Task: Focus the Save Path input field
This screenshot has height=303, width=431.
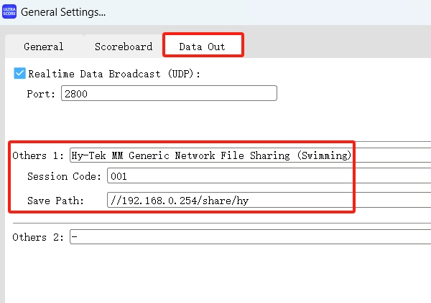Action: point(266,201)
